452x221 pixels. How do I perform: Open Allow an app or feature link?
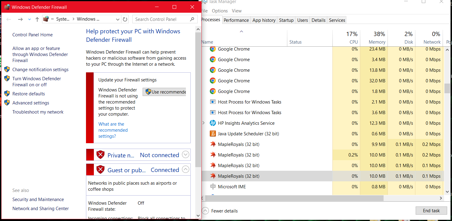pyautogui.click(x=40, y=54)
